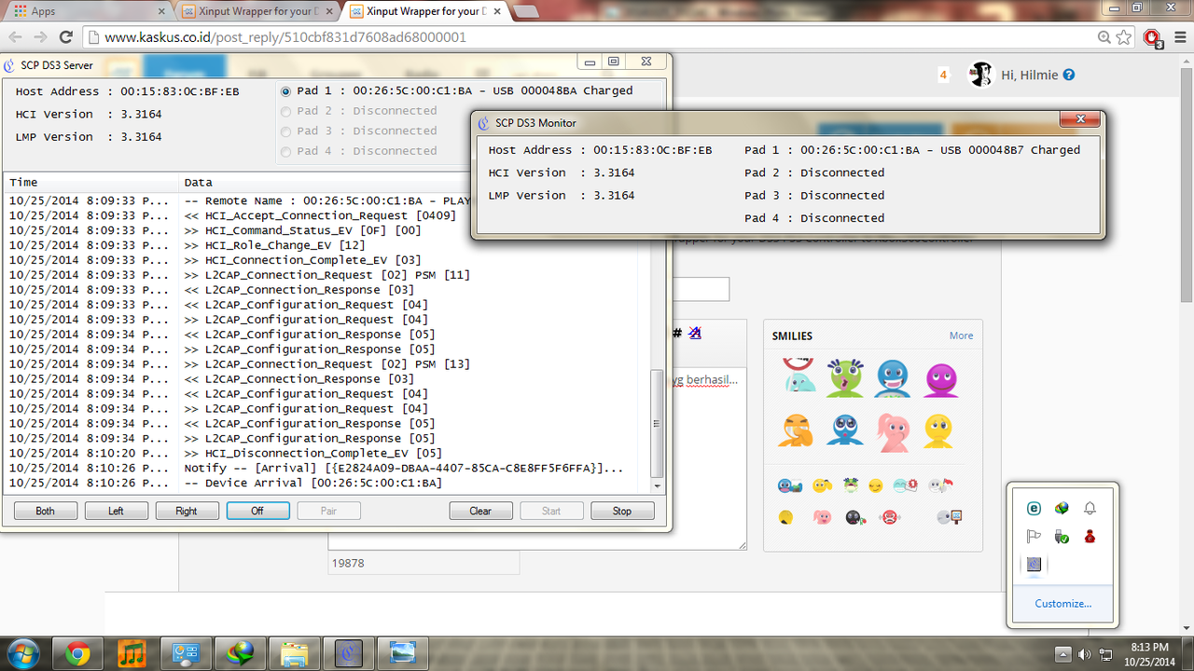Viewport: 1194px width, 671px height.
Task: Click the log scrollbar down arrow
Action: point(657,486)
